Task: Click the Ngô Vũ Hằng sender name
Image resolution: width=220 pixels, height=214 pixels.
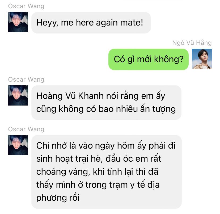Action: tap(192, 43)
